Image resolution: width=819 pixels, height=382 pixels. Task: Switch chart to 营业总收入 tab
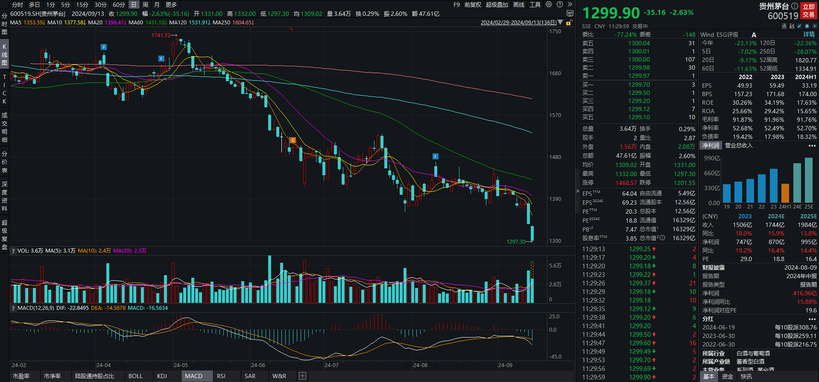coord(739,146)
